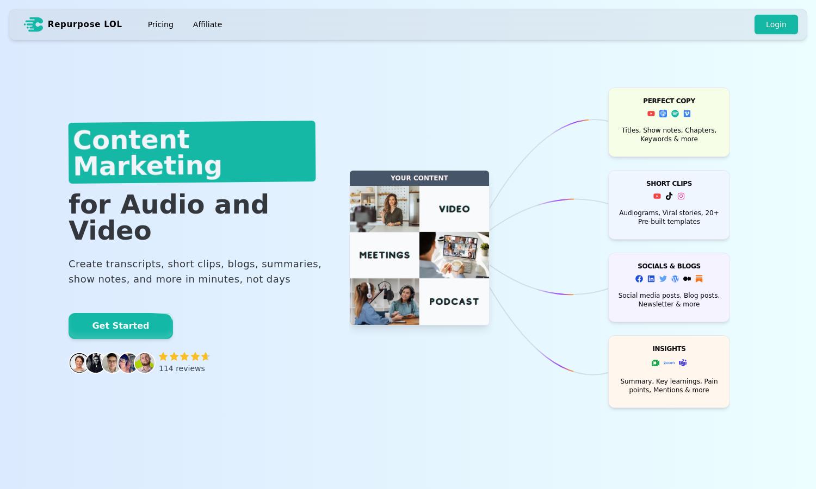This screenshot has width=816, height=489.
Task: Click the Instagram icon under Short Clips
Action: click(x=681, y=196)
